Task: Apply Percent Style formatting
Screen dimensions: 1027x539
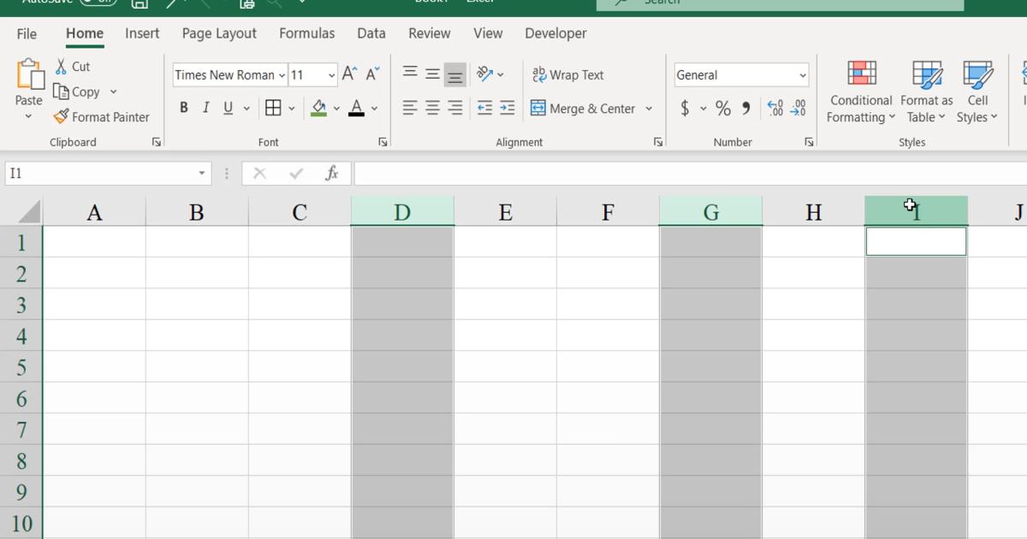Action: pyautogui.click(x=723, y=108)
